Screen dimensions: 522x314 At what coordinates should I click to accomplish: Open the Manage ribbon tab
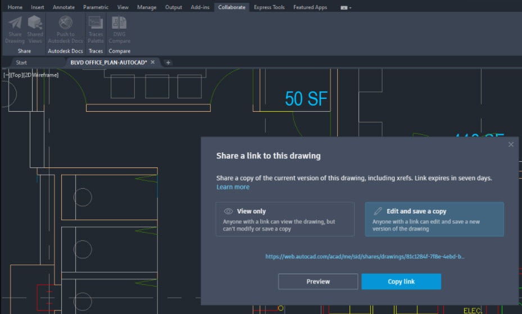pyautogui.click(x=147, y=7)
